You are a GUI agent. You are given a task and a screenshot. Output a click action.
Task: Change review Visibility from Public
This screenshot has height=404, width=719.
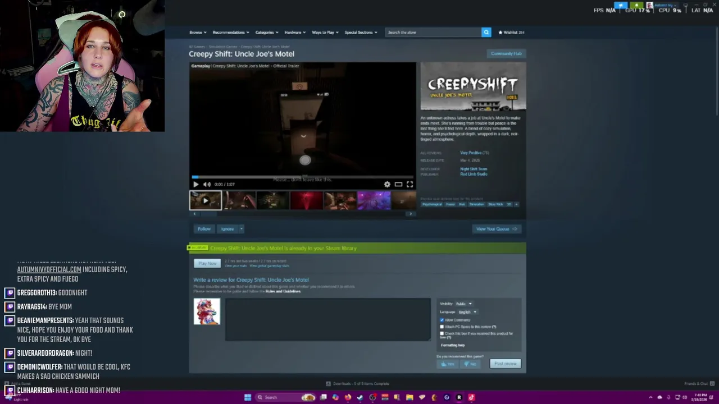(463, 304)
